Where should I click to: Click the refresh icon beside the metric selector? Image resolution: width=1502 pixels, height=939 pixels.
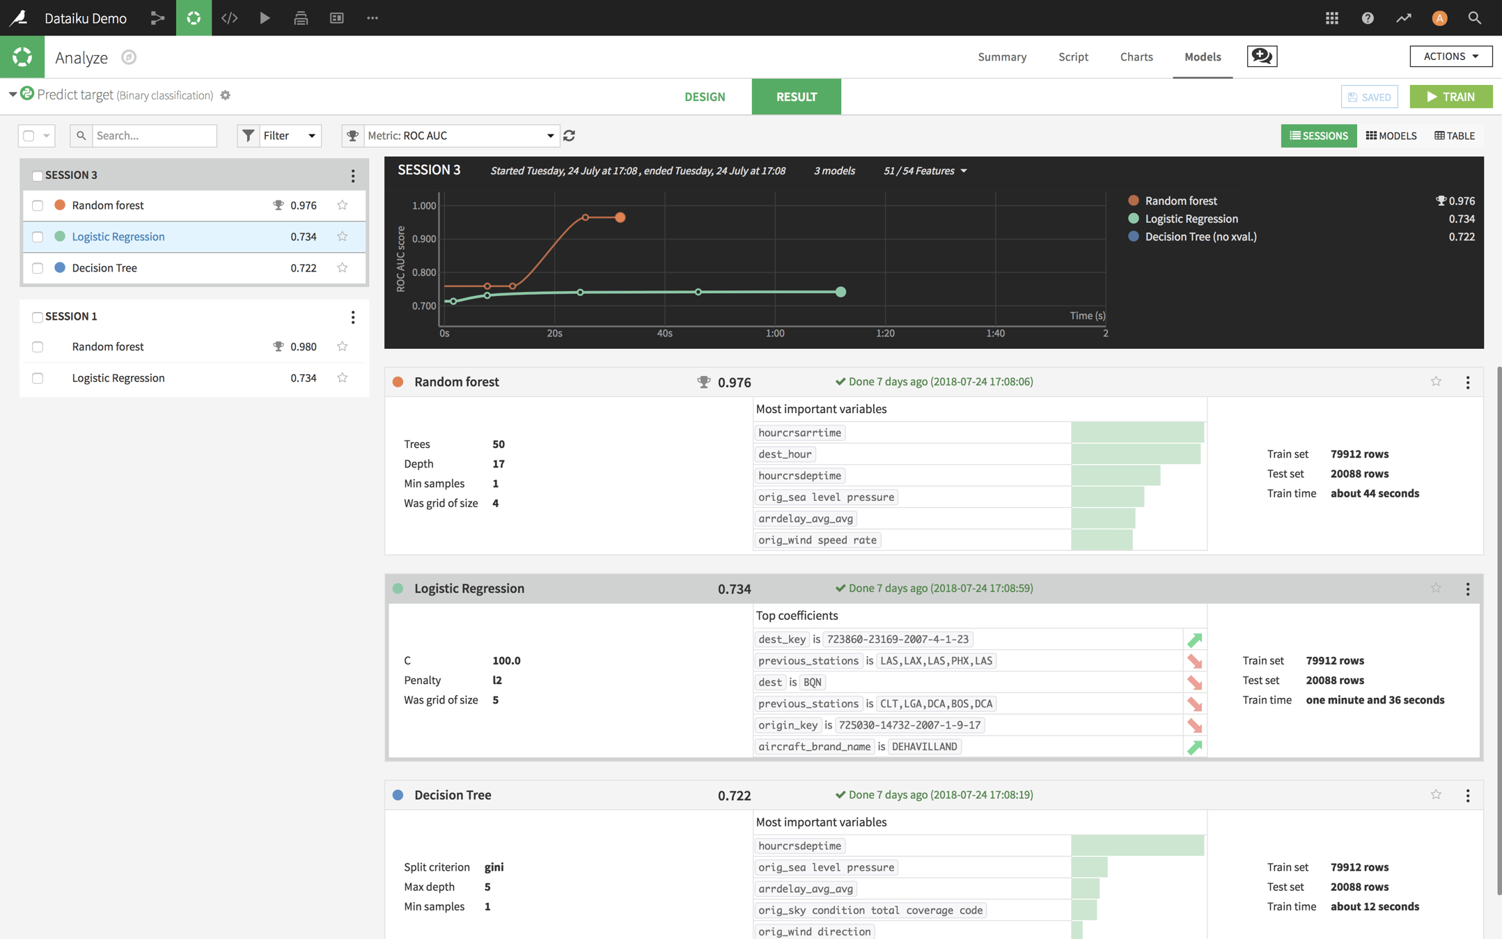[x=569, y=135]
